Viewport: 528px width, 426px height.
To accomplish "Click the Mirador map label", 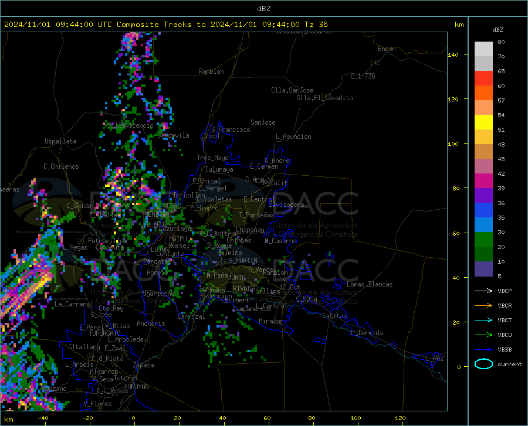I will pos(271,321).
